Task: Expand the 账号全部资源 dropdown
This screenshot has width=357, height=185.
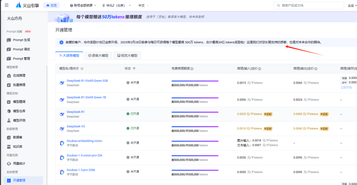Action: coord(83,6)
